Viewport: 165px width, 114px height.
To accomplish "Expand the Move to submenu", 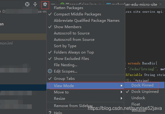I will [x=85, y=92].
